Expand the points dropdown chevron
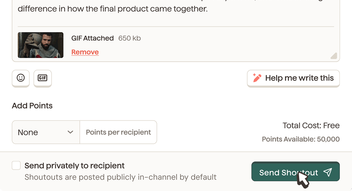352x191 pixels. [x=70, y=132]
